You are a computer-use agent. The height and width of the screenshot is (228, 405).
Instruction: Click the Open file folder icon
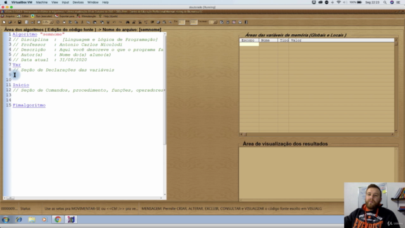10,22
